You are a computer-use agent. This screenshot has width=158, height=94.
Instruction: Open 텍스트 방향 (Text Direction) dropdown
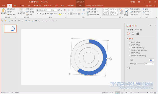[x=92, y=9]
